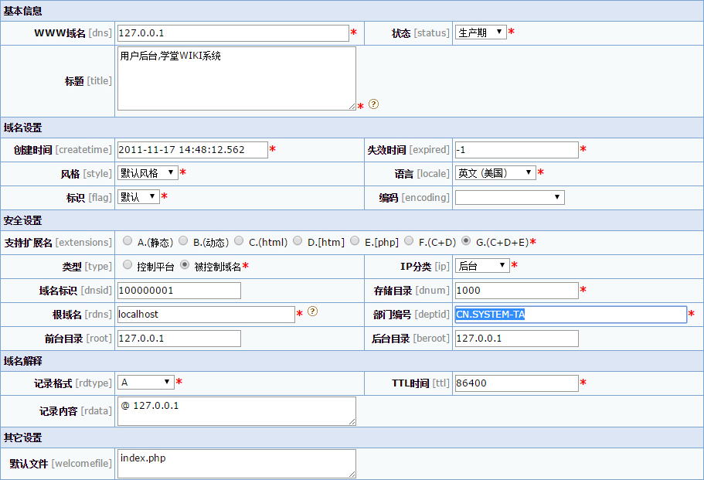
Task: Click the help icon beside title textarea
Action: pos(374,104)
